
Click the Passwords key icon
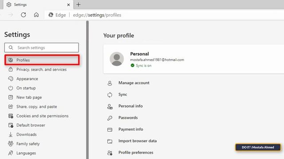pyautogui.click(x=110, y=118)
